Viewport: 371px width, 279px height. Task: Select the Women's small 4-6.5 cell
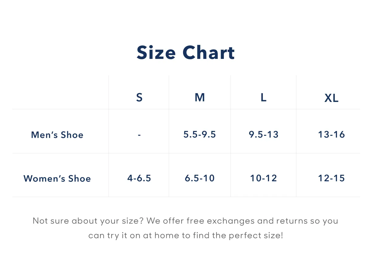click(139, 178)
